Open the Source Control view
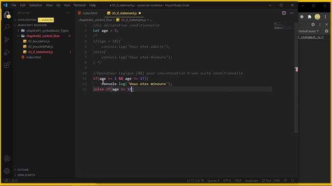This screenshot has width=332, height=186. coord(7,39)
